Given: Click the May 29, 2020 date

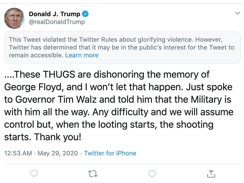Looking at the screenshot, I should 58,153.
